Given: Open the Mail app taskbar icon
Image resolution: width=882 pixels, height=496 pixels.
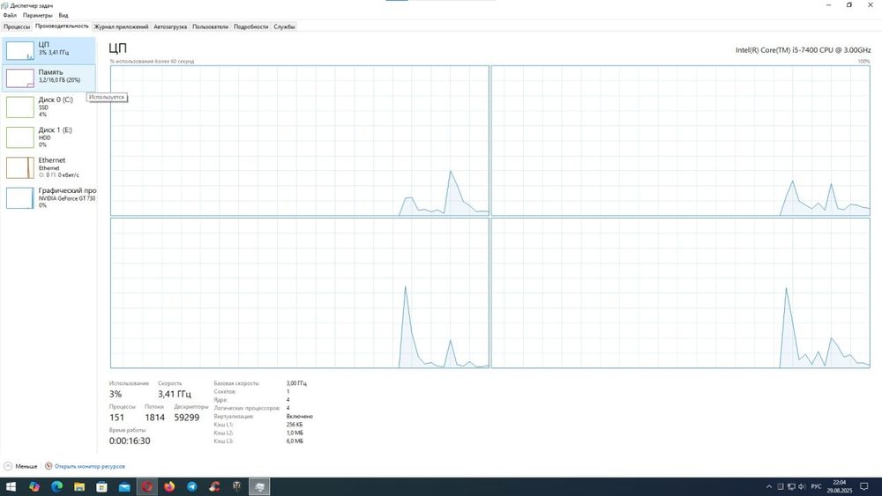Looking at the screenshot, I should pyautogui.click(x=124, y=486).
